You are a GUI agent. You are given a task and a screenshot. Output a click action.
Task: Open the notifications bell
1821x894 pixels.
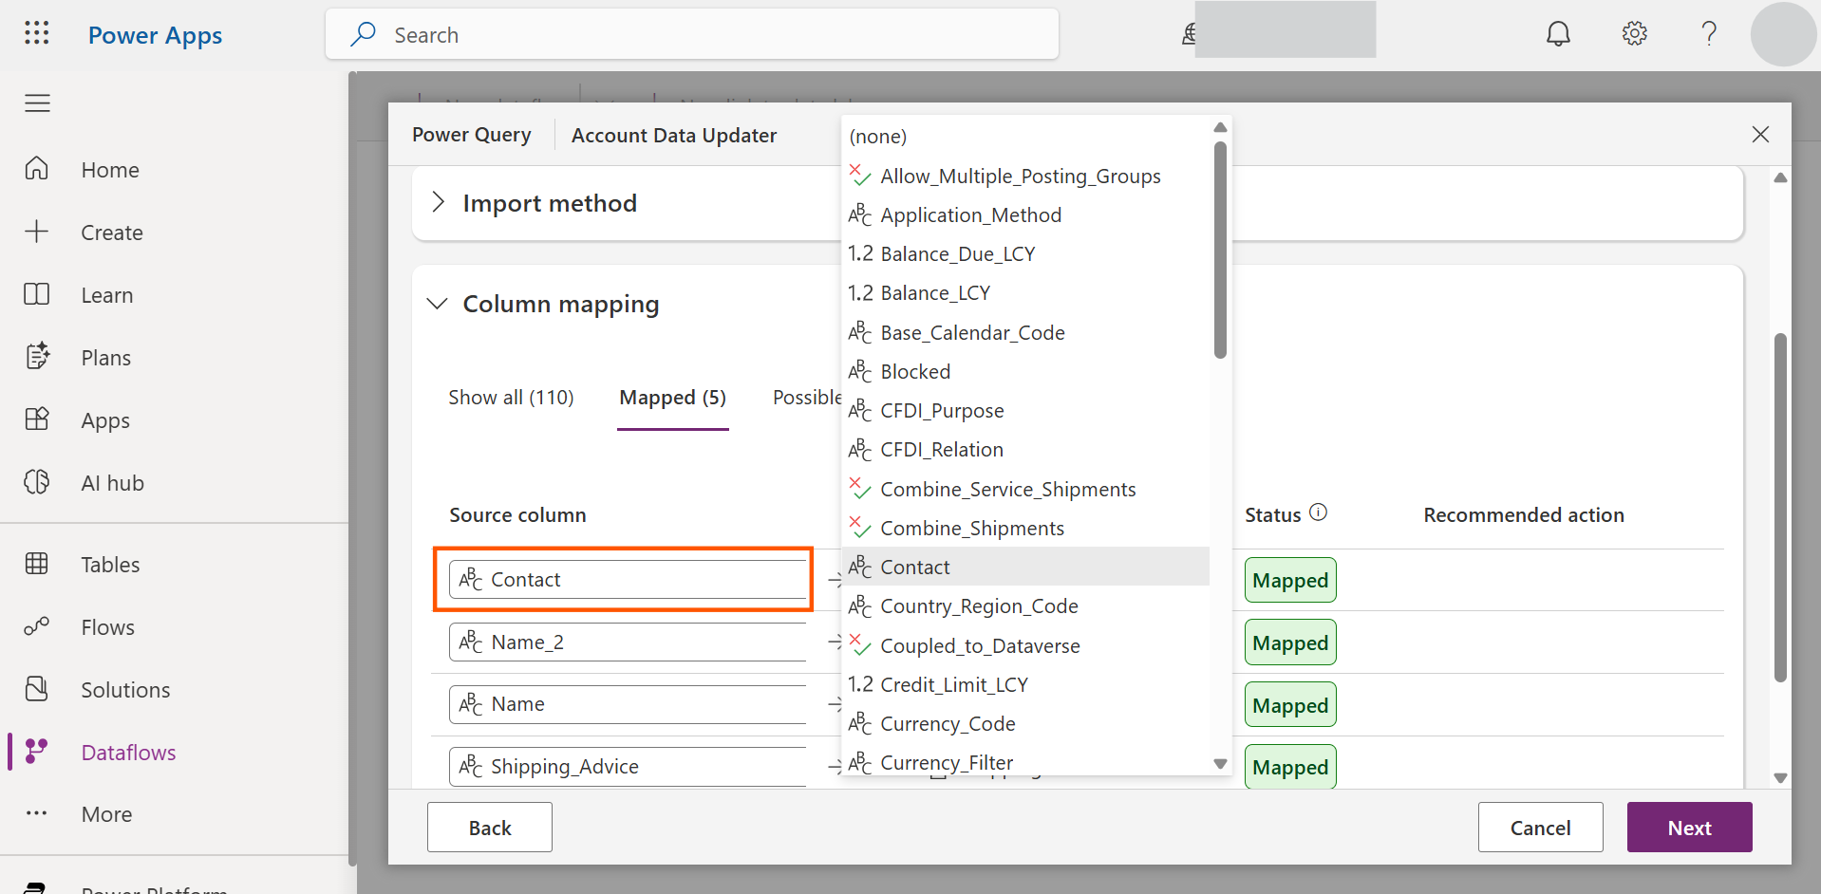1558,34
